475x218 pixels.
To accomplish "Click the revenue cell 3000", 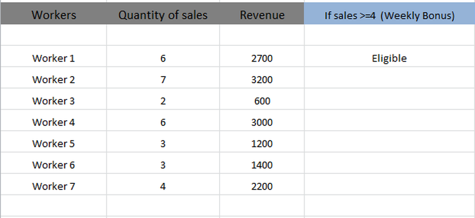I will (262, 120).
